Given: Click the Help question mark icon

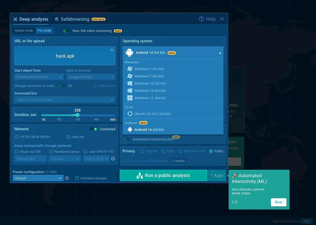Looking at the screenshot, I should click(201, 19).
